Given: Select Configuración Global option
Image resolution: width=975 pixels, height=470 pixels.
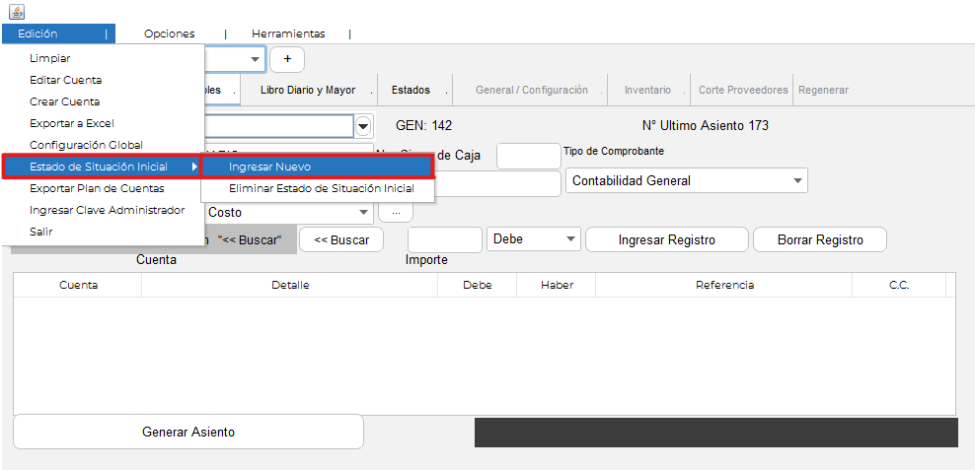Looking at the screenshot, I should point(86,145).
